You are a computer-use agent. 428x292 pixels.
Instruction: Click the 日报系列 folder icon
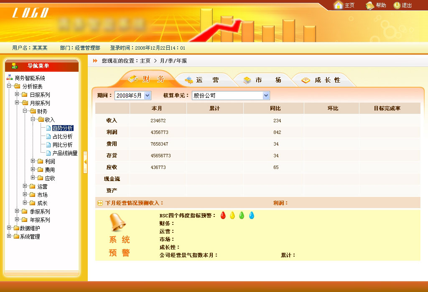25,95
